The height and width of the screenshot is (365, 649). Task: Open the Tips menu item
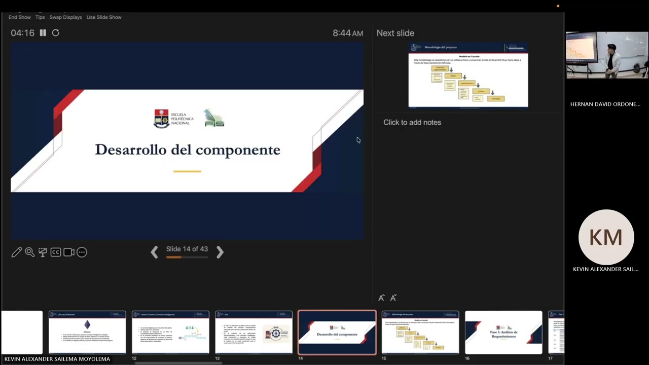(x=40, y=17)
